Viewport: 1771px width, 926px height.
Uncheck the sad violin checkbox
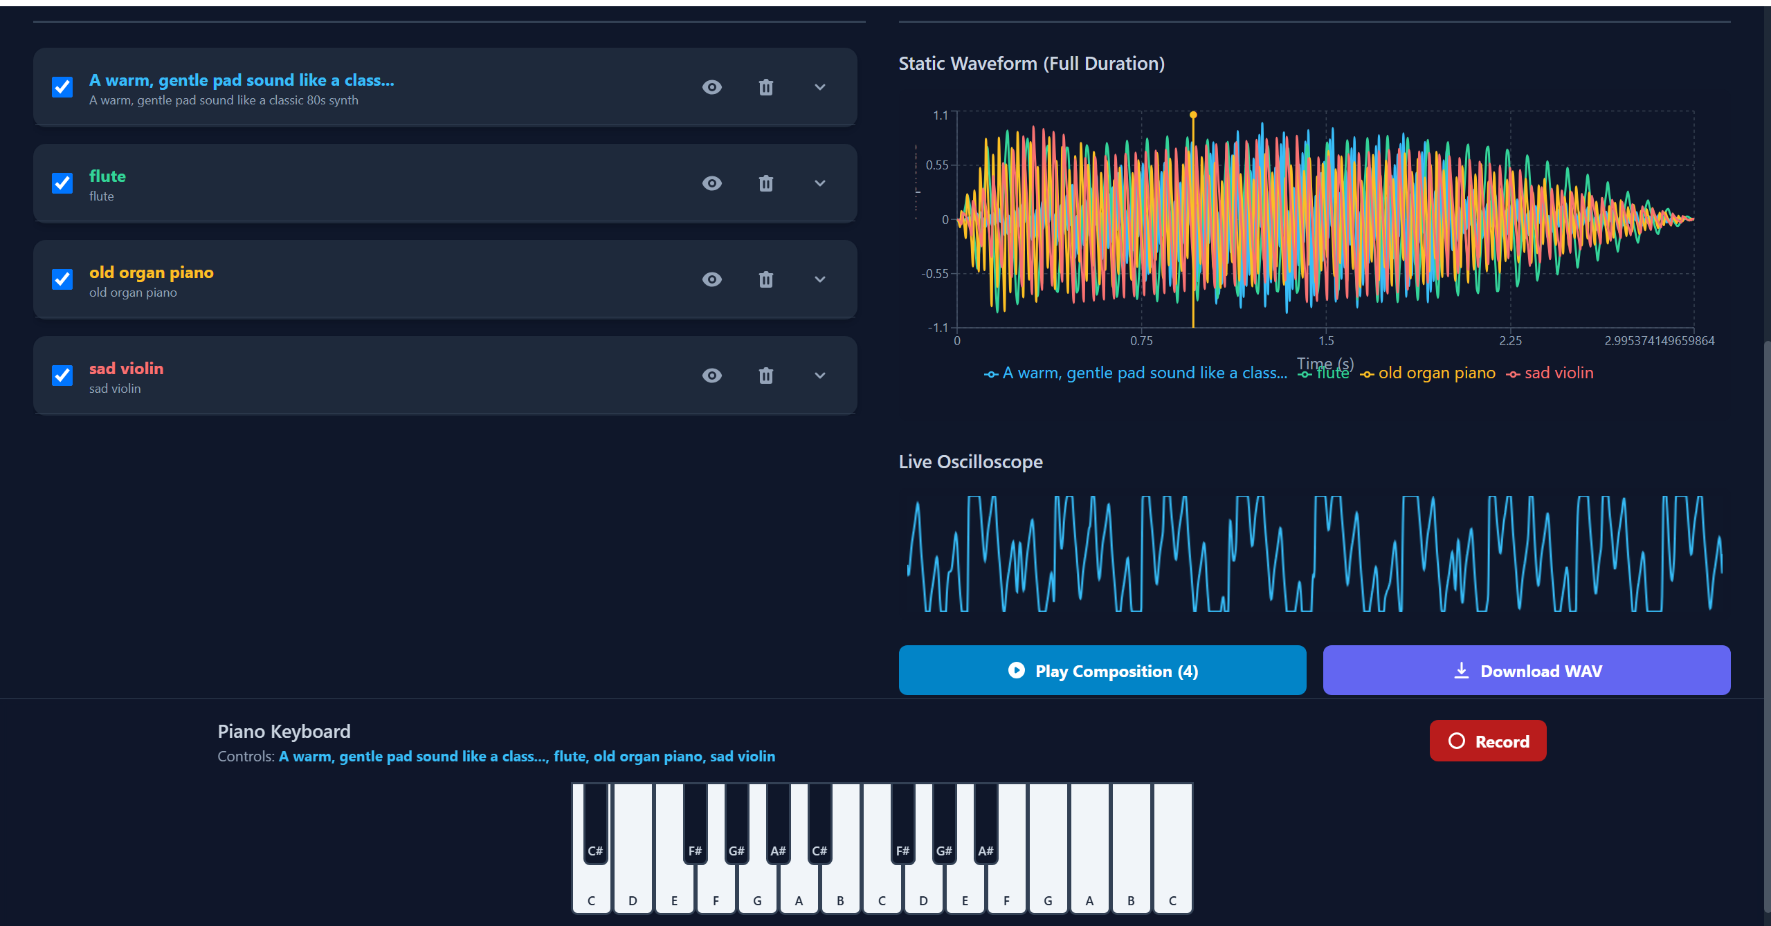coord(62,376)
